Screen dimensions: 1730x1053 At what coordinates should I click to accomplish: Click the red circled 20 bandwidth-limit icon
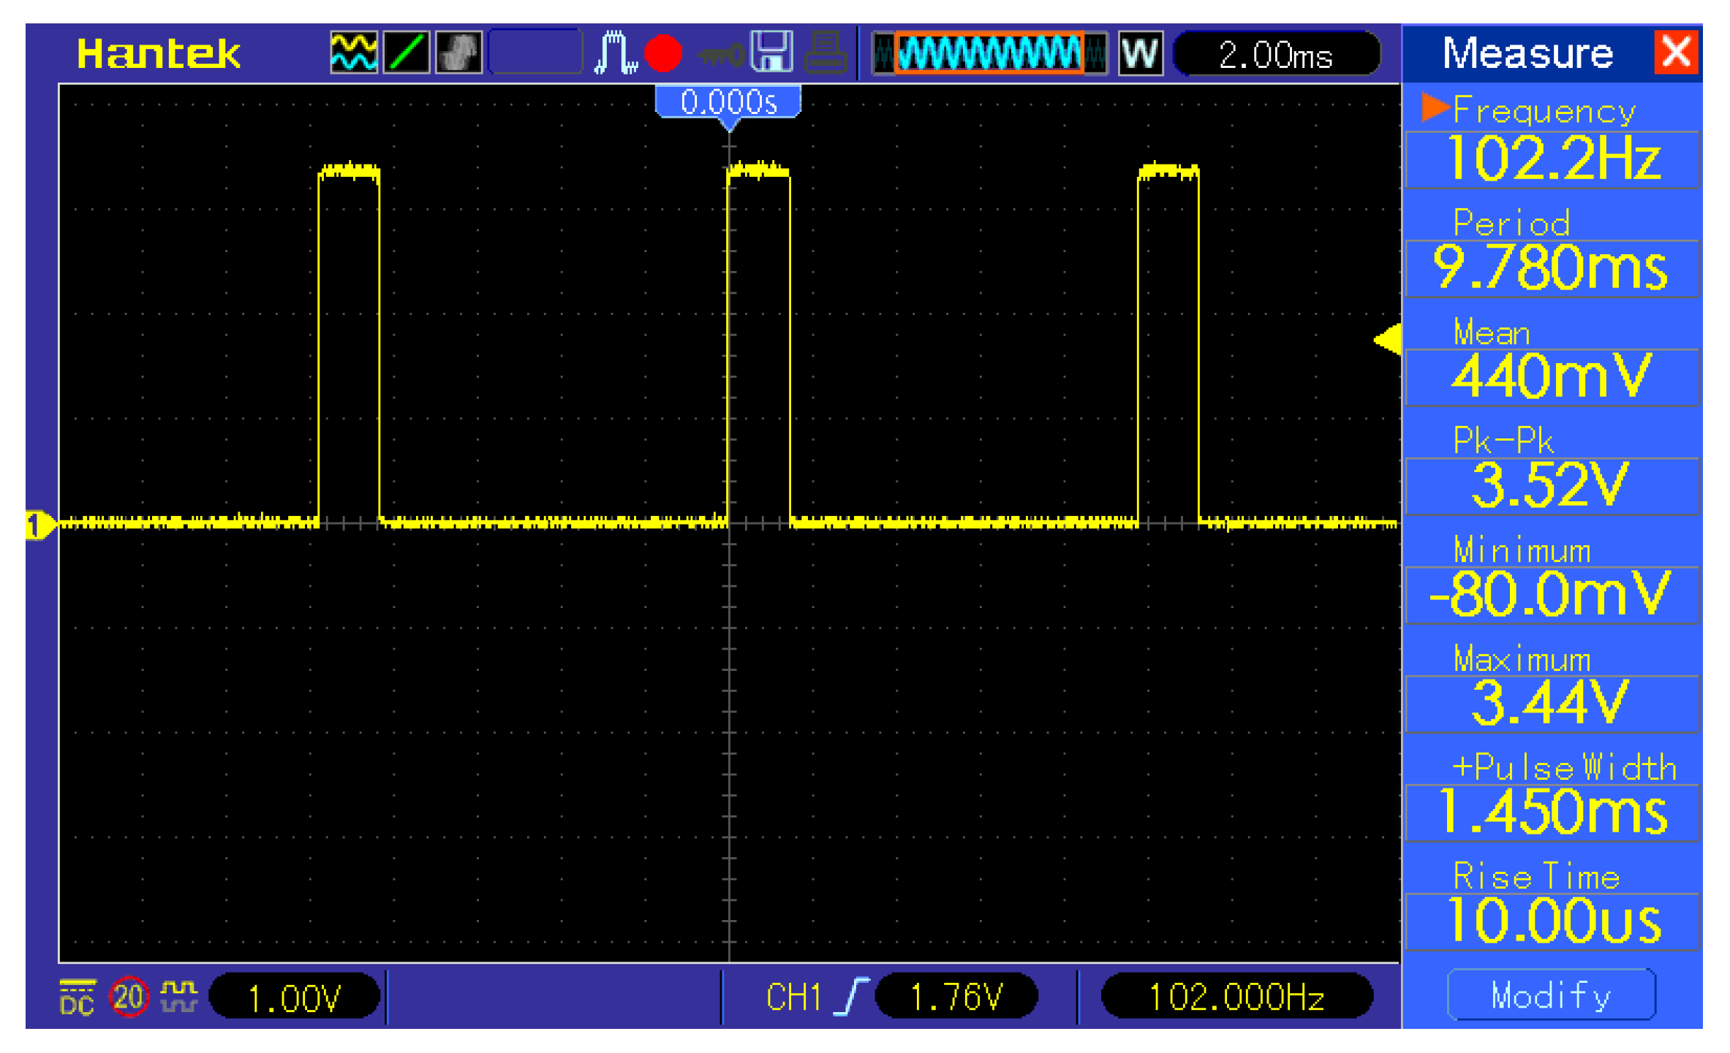pos(129,997)
